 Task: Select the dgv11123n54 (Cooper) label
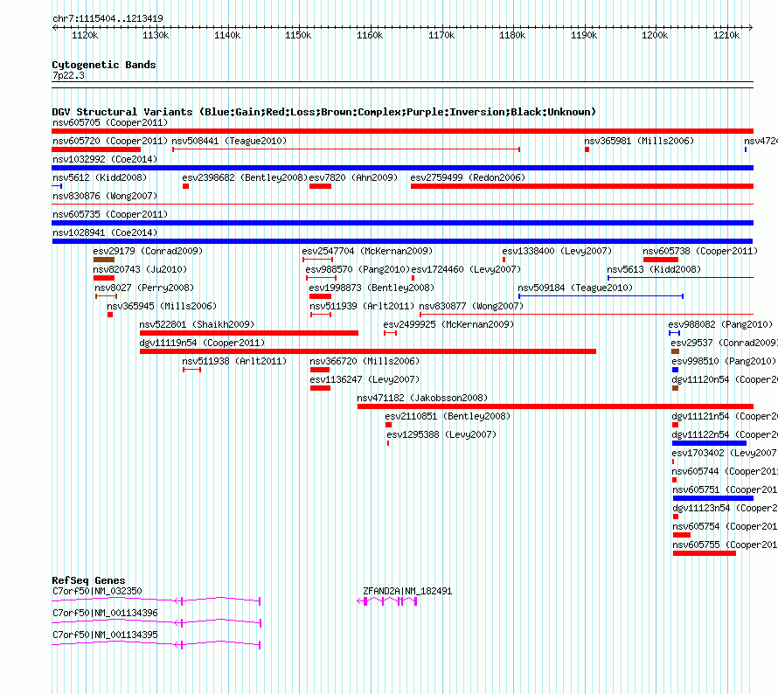click(x=725, y=508)
